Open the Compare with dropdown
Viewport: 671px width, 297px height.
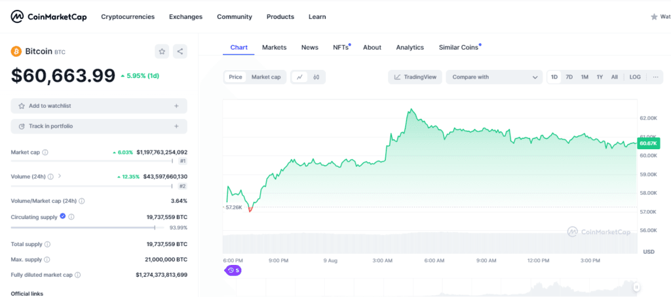[x=495, y=77]
